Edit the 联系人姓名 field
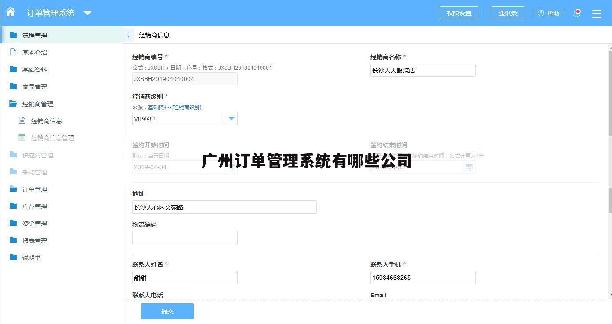 point(185,278)
